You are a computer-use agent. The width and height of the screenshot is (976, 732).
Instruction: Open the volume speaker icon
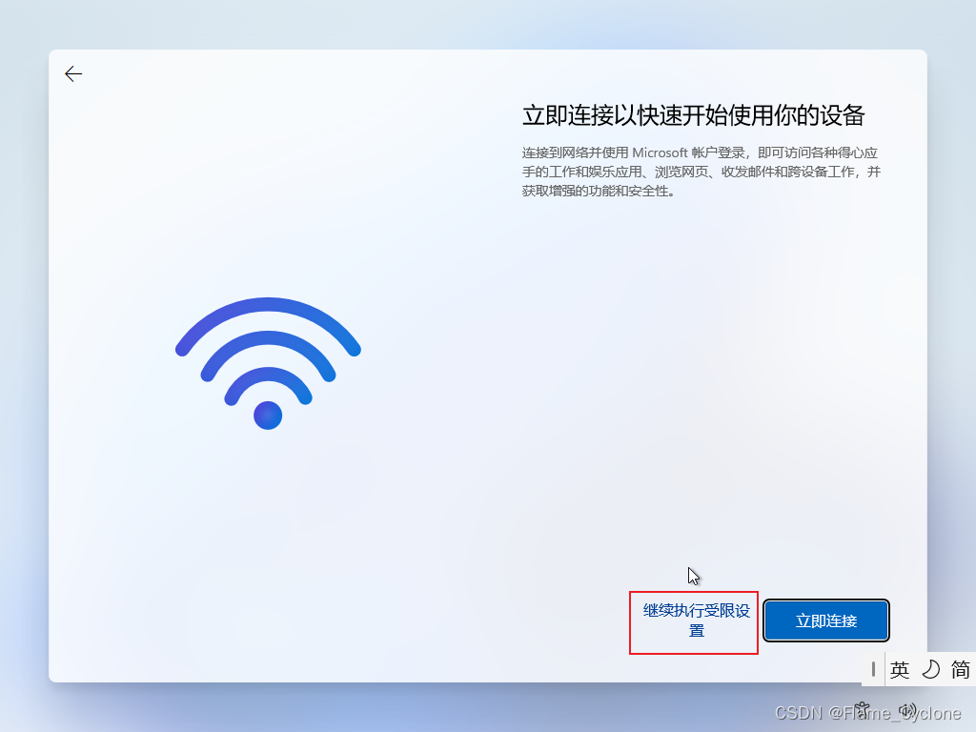[907, 710]
